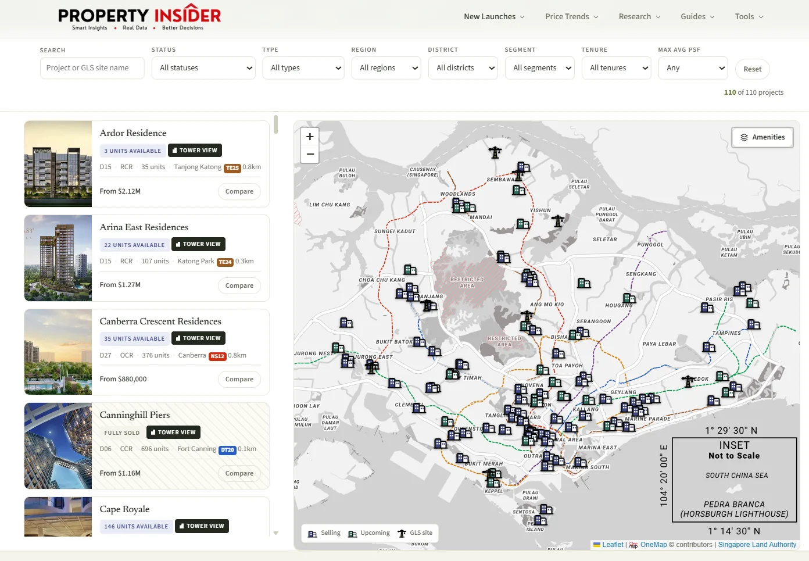Screen dimensions: 809x561
Task: Open the Segment filter dropdown
Action: [540, 68]
